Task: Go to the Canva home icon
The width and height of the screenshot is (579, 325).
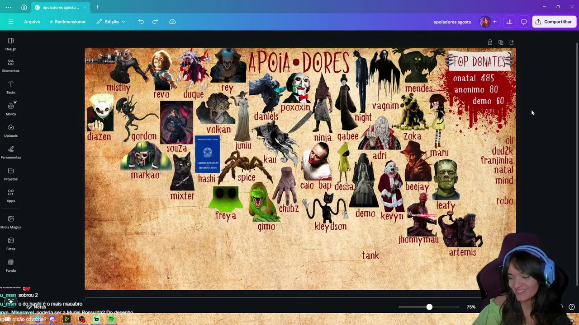Action: tap(24, 7)
